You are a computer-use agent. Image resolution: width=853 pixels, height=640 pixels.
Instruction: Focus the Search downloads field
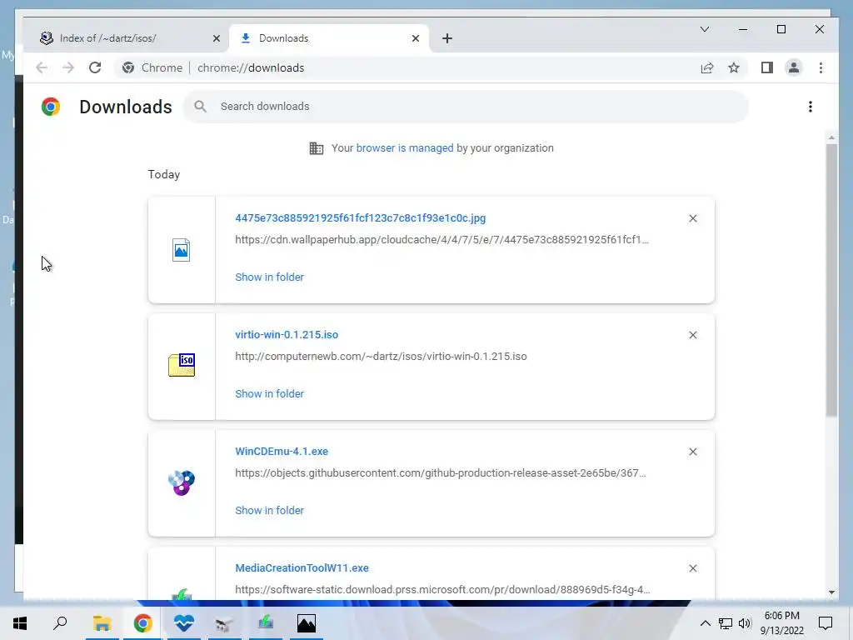[465, 107]
